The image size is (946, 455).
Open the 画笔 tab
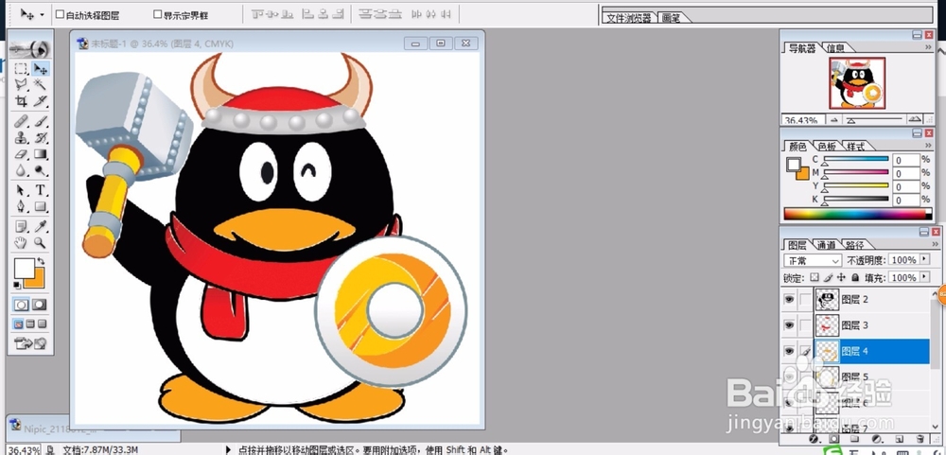point(671,18)
